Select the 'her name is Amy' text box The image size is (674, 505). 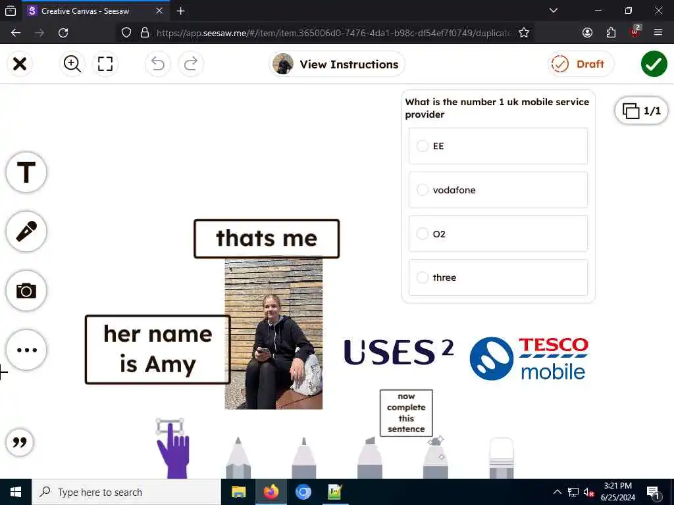click(x=158, y=350)
